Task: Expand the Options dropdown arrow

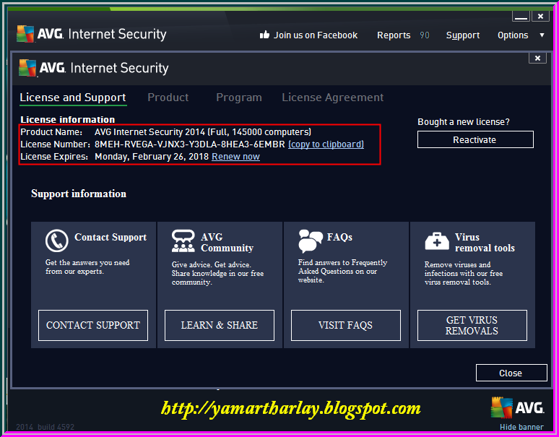Action: tap(542, 35)
